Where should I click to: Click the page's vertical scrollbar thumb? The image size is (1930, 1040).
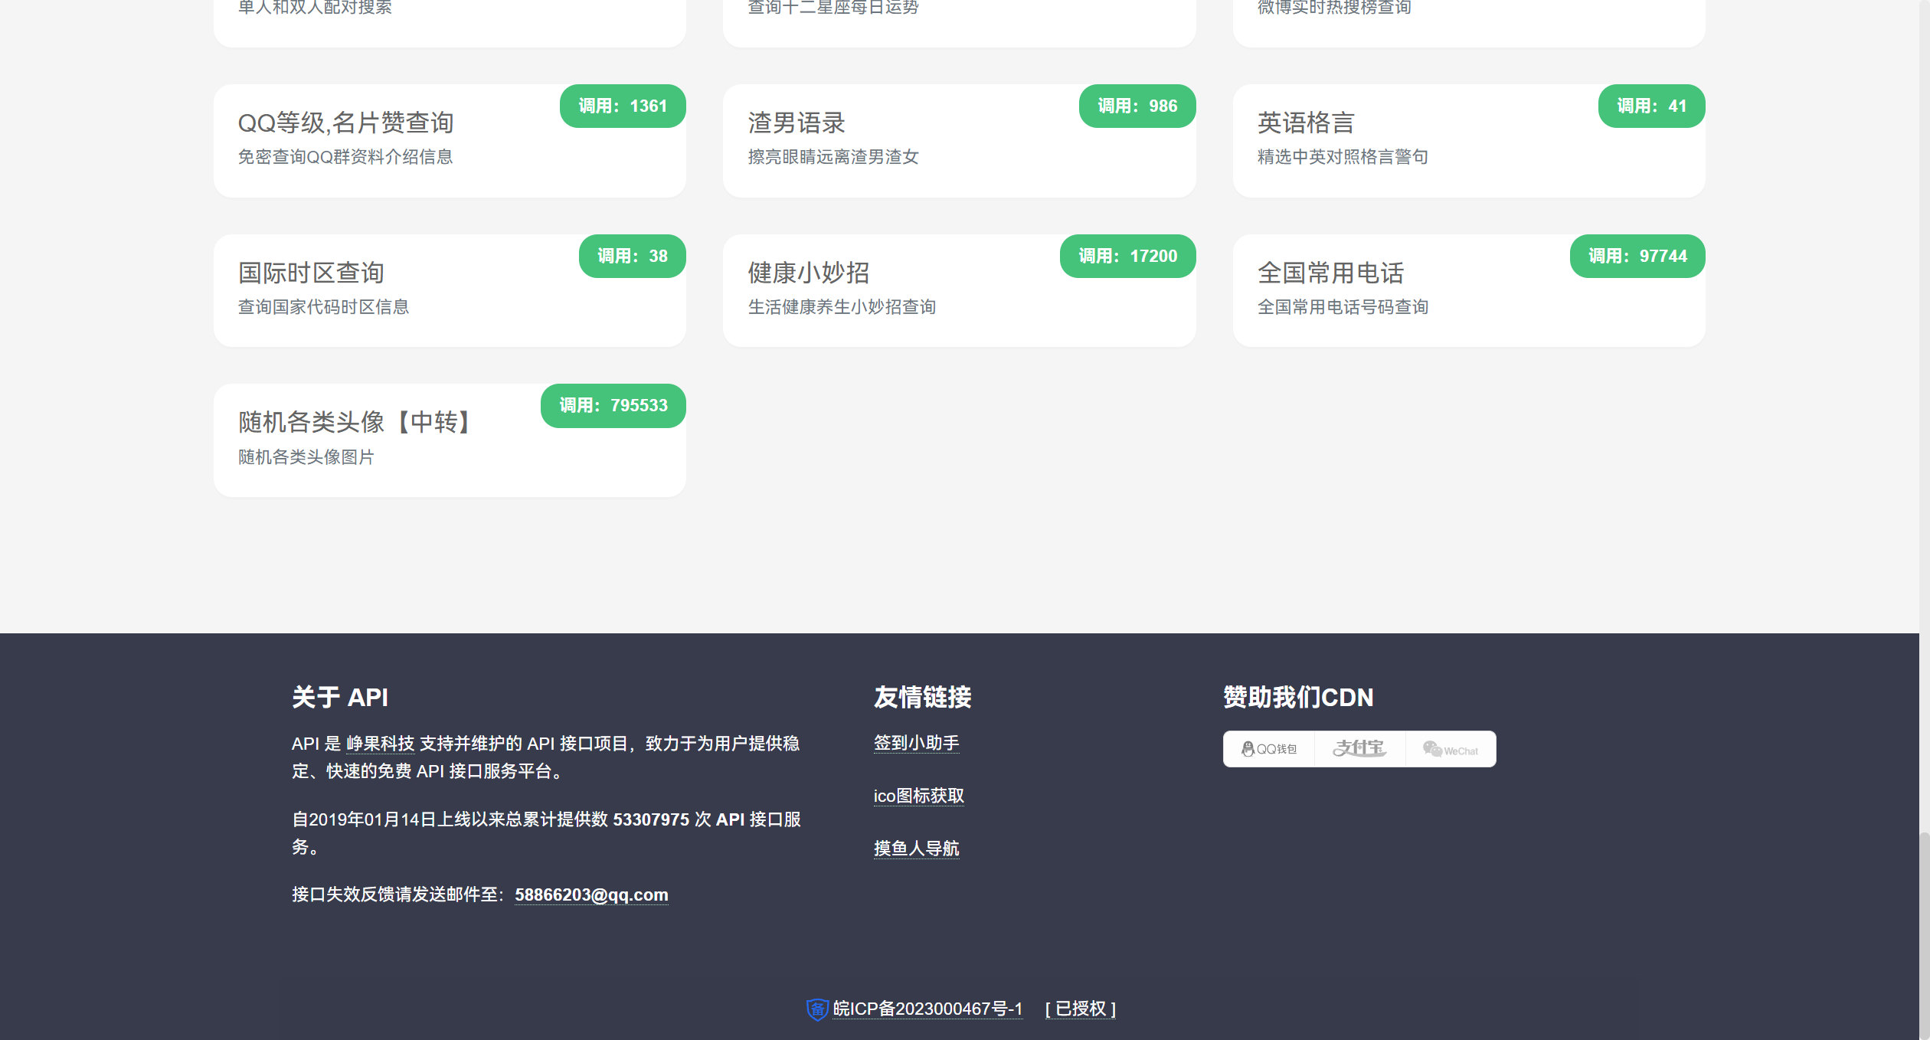[1924, 934]
